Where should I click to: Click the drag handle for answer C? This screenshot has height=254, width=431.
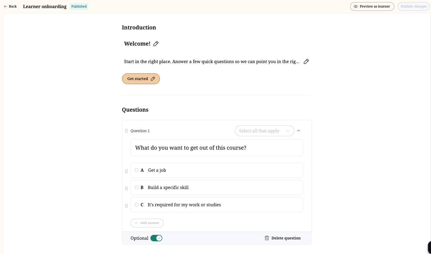[x=126, y=206]
